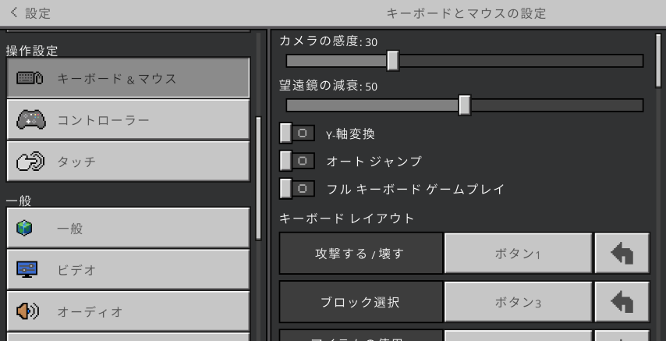Toggle フル キーボード ゲームプレイ switch
This screenshot has height=341, width=666.
pos(297,189)
